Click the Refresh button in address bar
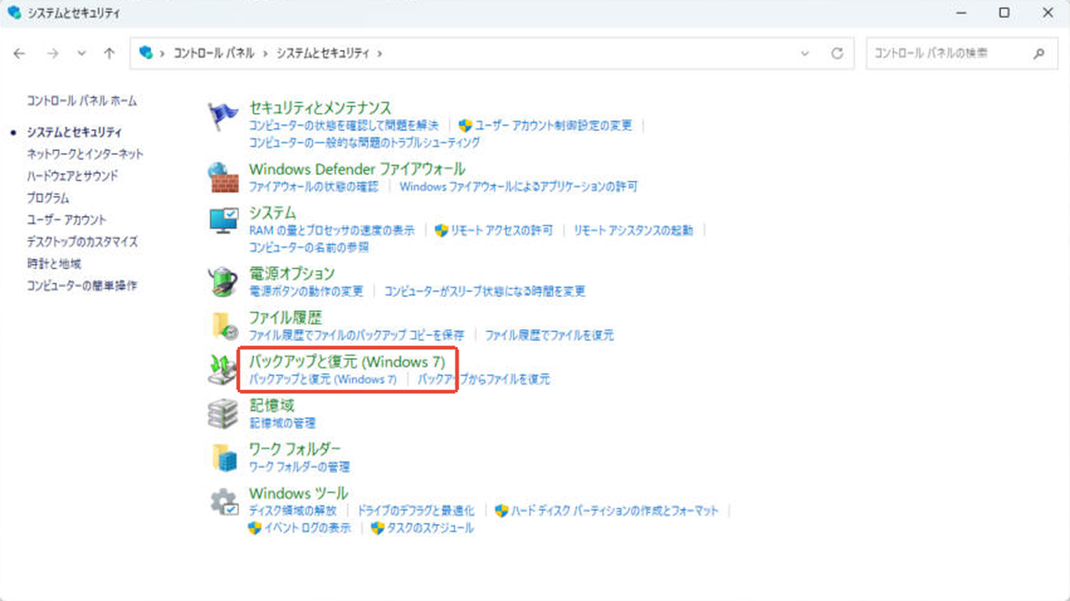 pos(837,53)
